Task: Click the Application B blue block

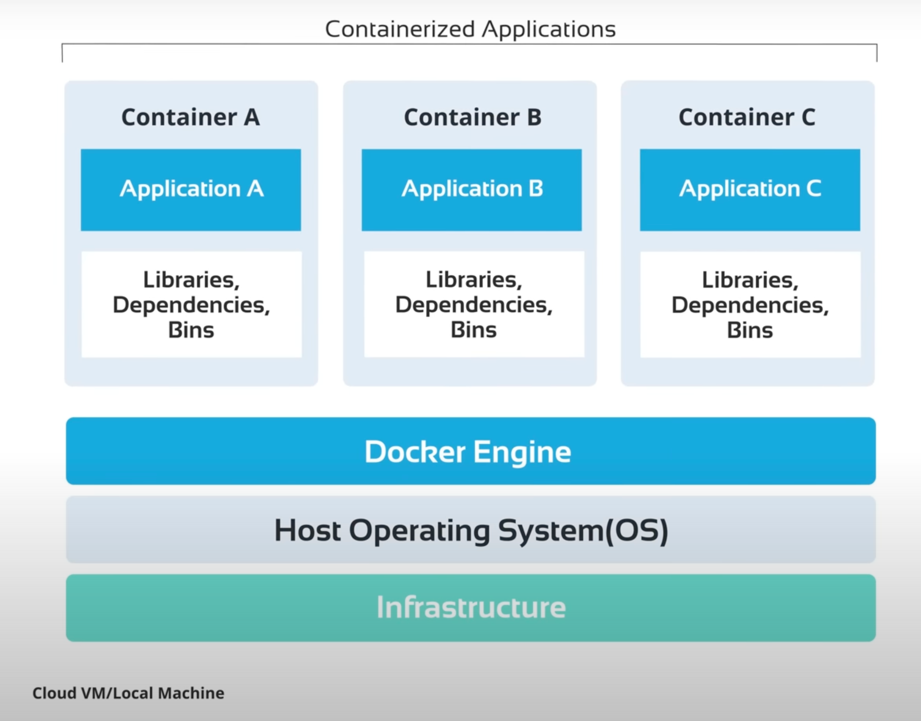Action: coord(471,189)
